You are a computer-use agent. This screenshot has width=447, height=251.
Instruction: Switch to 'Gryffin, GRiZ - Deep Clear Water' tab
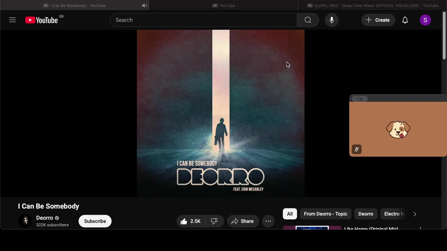pyautogui.click(x=372, y=5)
